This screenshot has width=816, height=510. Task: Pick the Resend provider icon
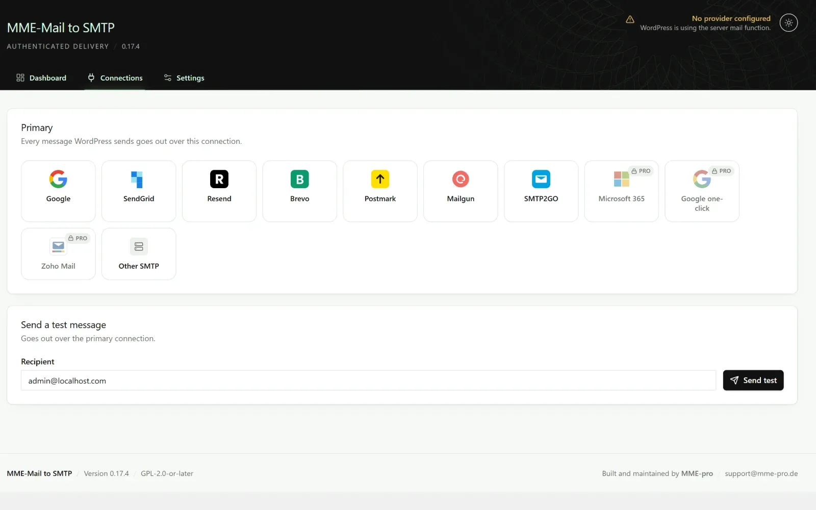[x=219, y=179]
